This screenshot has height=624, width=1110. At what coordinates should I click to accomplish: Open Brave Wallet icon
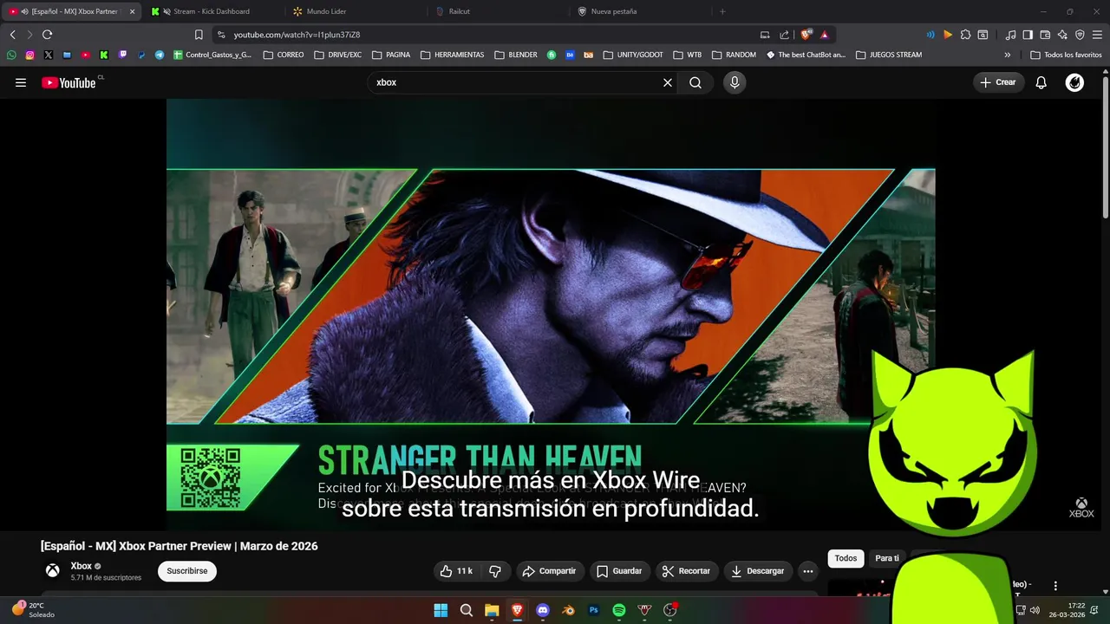point(1045,35)
